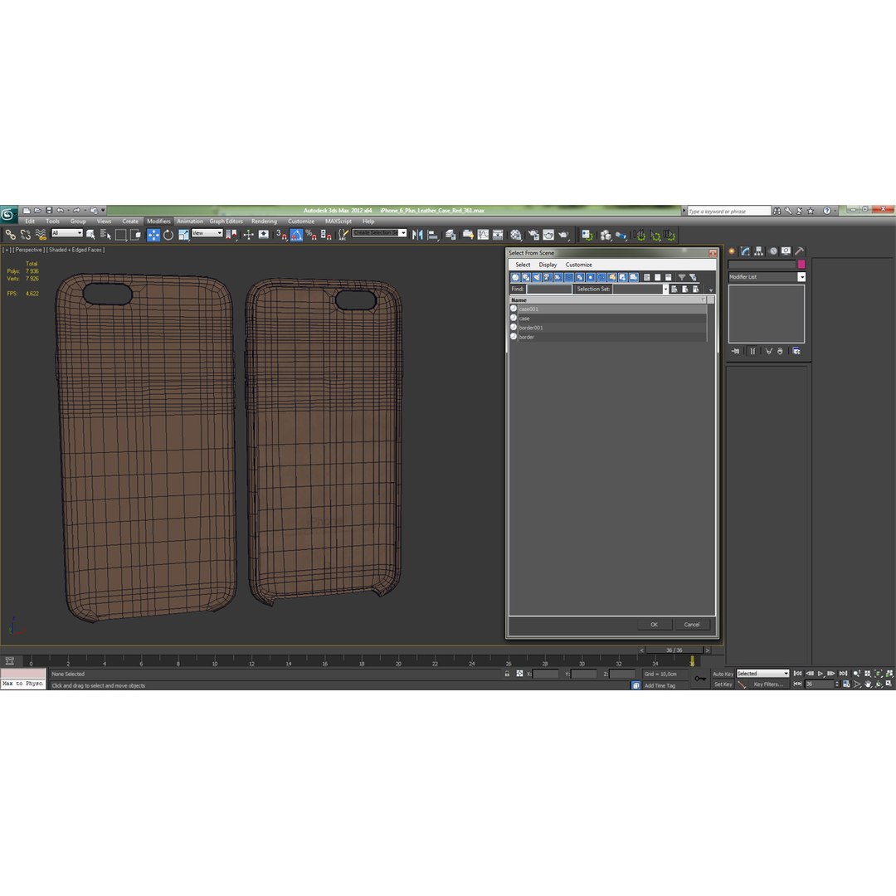Click OK in Select From Scene dialog
The width and height of the screenshot is (896, 896).
655,625
